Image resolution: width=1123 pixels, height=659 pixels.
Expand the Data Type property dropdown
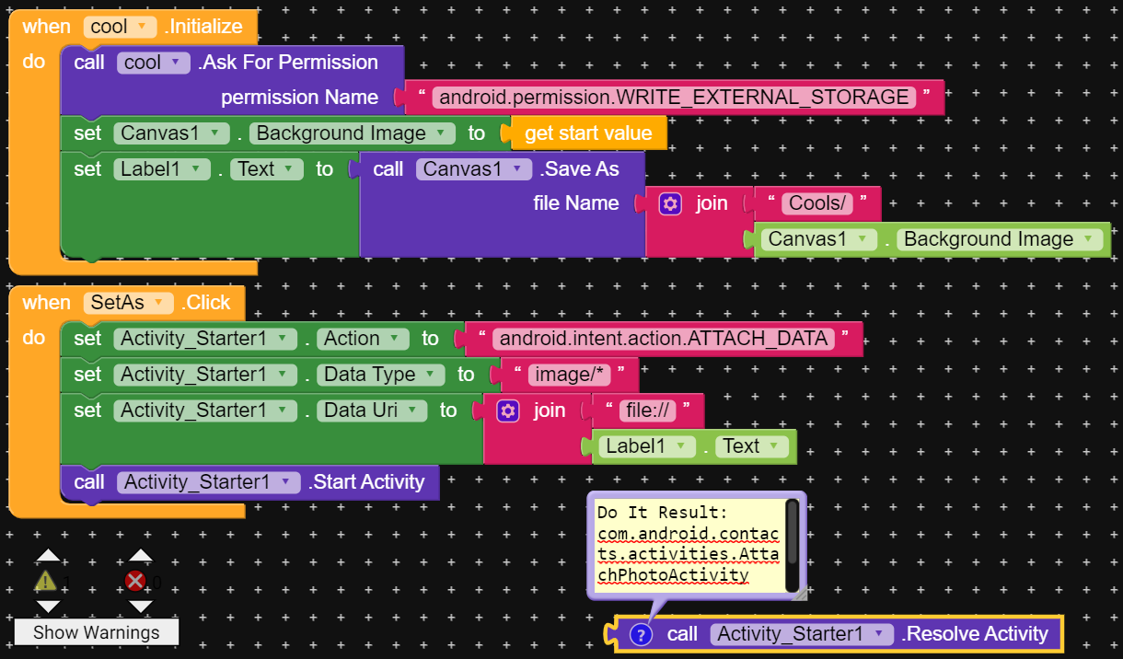click(379, 375)
